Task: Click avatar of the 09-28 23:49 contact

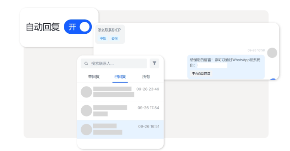Action: point(87,92)
